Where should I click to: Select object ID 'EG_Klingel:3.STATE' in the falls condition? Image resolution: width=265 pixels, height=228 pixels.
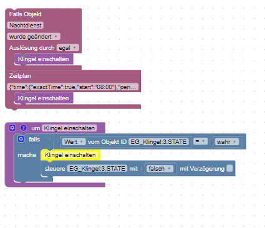159,142
